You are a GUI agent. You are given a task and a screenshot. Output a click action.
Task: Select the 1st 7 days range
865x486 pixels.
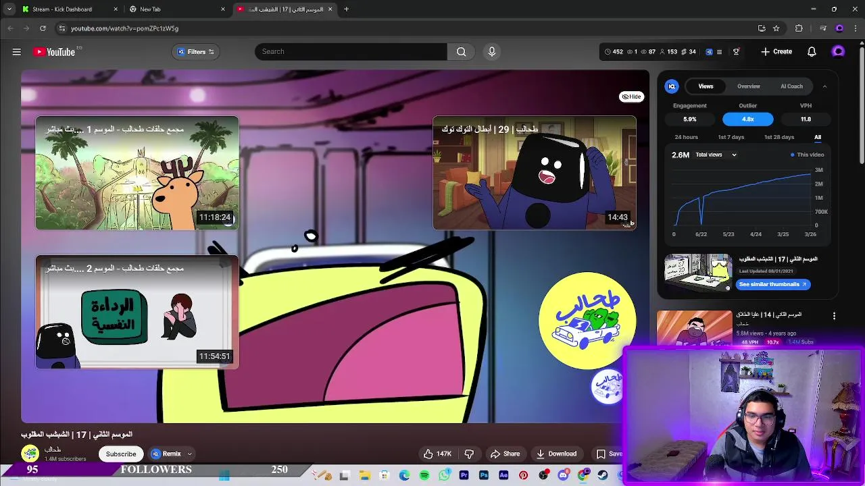coord(731,137)
